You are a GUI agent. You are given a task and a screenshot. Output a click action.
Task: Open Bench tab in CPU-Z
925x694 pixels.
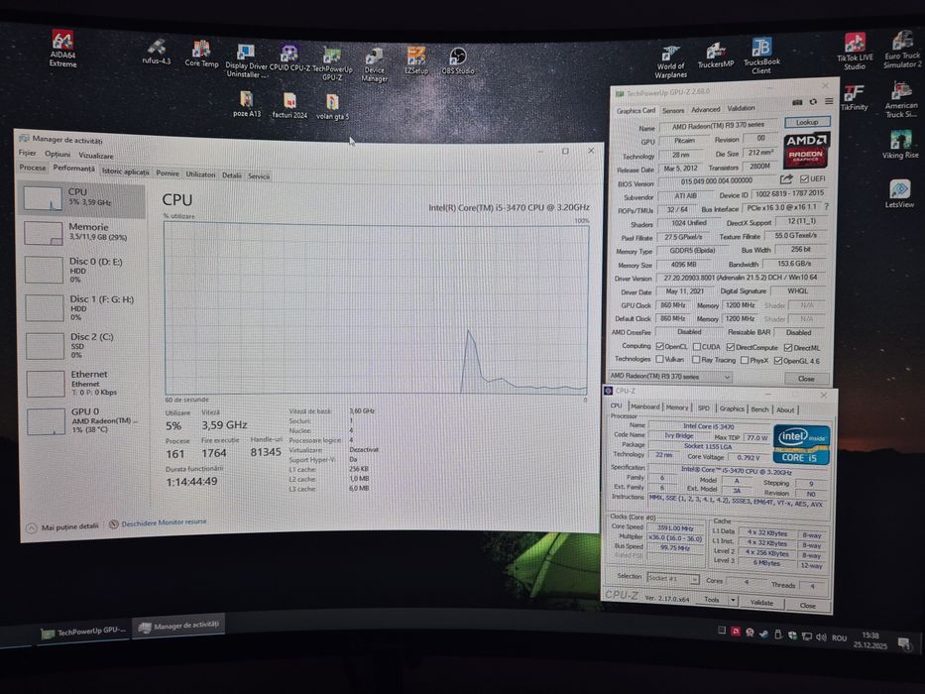coord(759,408)
